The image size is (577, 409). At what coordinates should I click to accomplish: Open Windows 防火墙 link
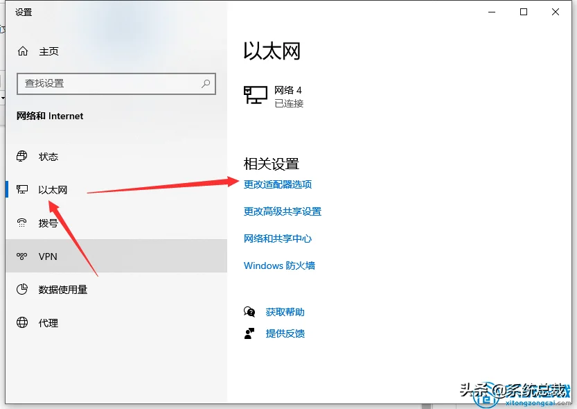[x=279, y=266]
